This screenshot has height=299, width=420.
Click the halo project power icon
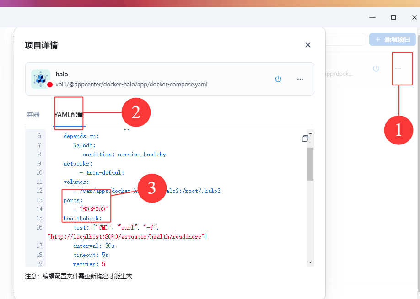pyautogui.click(x=278, y=79)
